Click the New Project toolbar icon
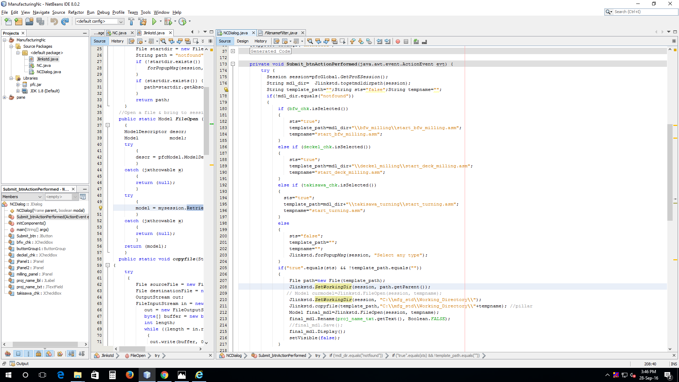This screenshot has width=679, height=382. 18,22
